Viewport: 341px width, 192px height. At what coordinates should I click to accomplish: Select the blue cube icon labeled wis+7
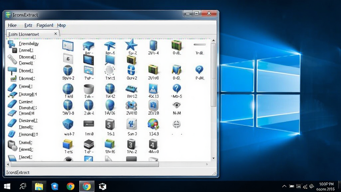tap(68, 124)
